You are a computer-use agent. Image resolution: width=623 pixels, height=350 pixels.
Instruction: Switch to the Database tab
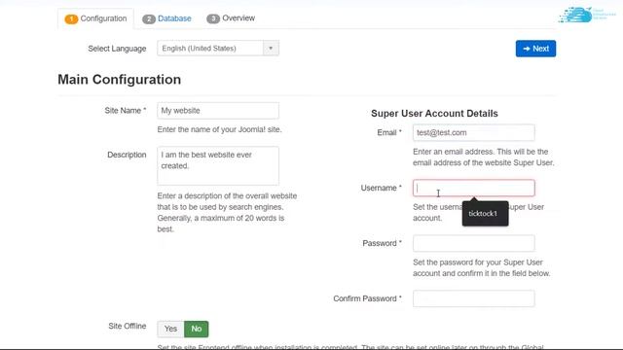[x=166, y=18]
